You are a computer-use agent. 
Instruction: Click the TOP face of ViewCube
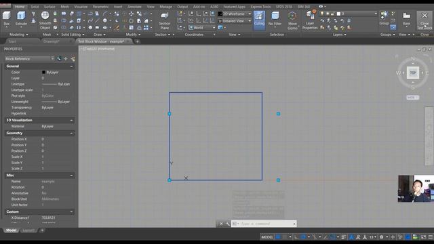[x=413, y=73]
